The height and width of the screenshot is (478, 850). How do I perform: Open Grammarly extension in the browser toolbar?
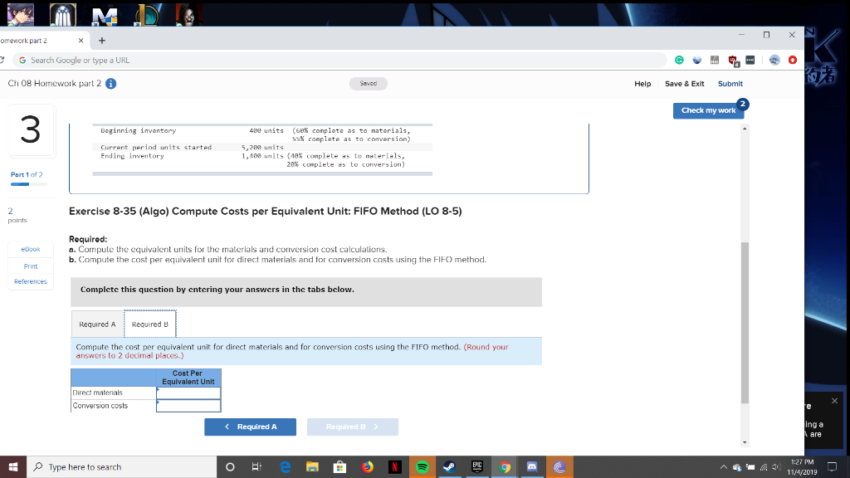679,60
